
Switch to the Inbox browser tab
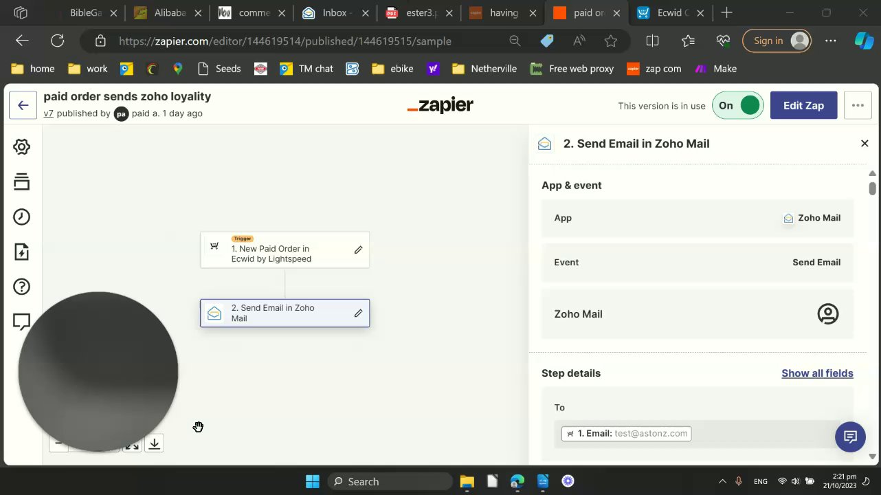334,13
